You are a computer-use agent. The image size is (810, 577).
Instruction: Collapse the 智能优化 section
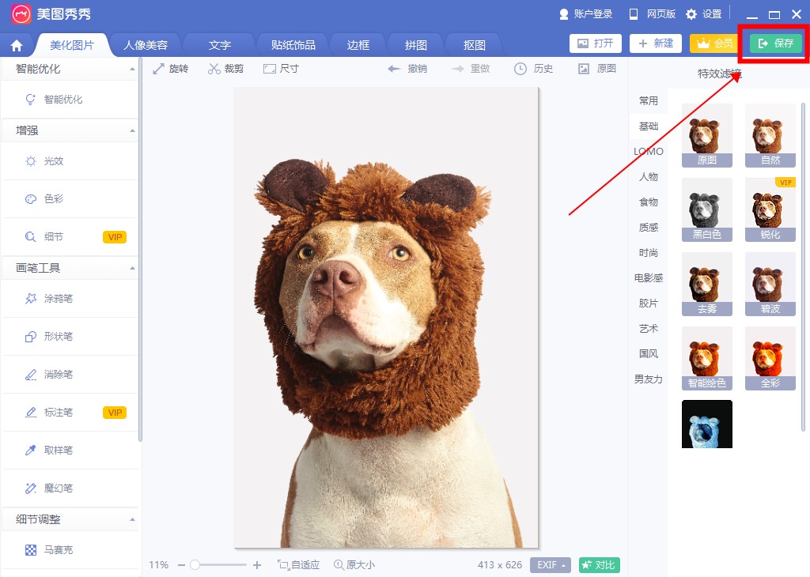click(x=132, y=70)
